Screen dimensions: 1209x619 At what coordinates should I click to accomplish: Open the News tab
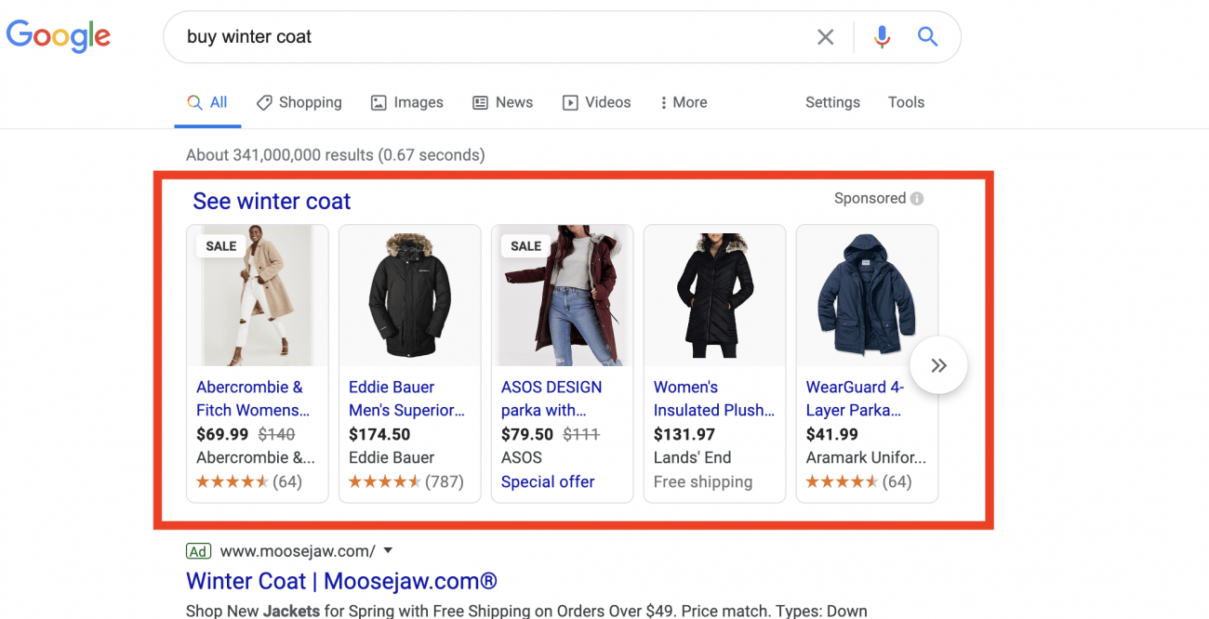click(502, 102)
